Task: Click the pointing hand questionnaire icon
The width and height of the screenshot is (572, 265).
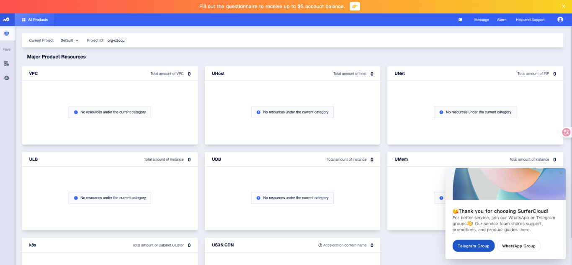Action: pyautogui.click(x=355, y=6)
